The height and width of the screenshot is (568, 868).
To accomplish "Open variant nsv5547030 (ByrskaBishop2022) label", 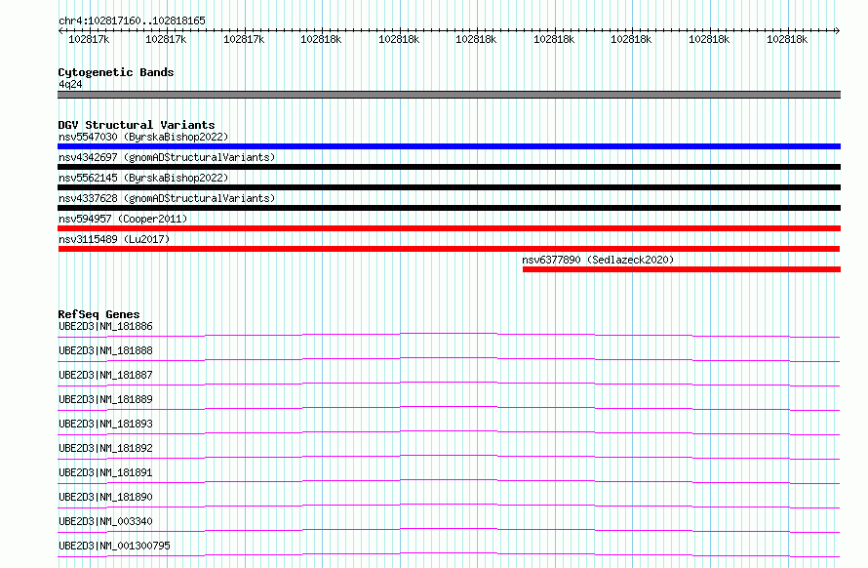I will 143,137.
